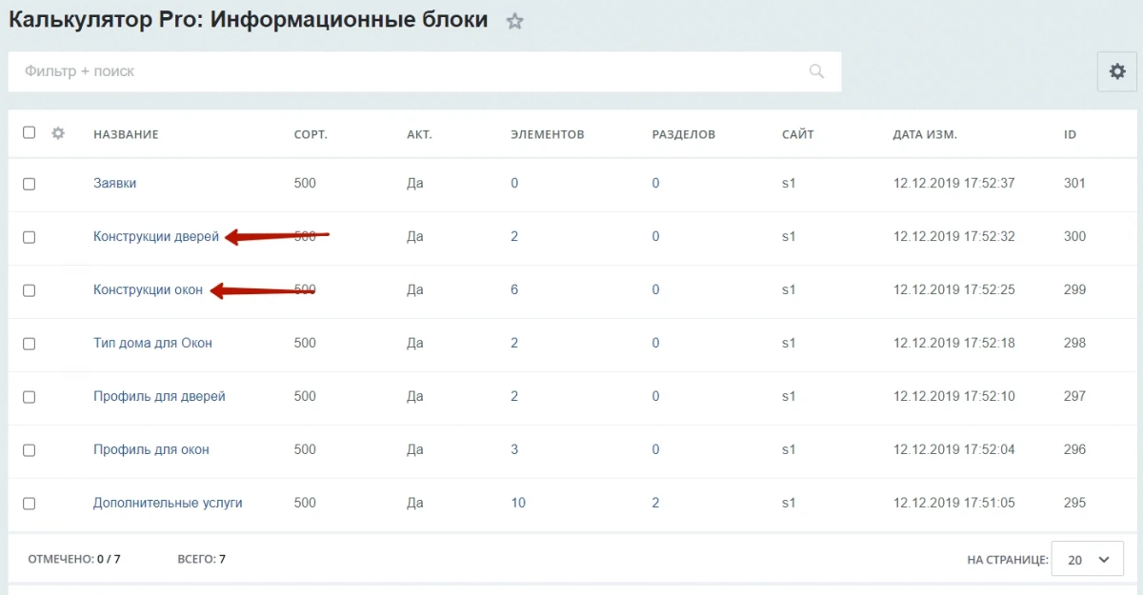Open sections count 0 for Заявки
Viewport: 1143px width, 595px height.
coord(655,183)
